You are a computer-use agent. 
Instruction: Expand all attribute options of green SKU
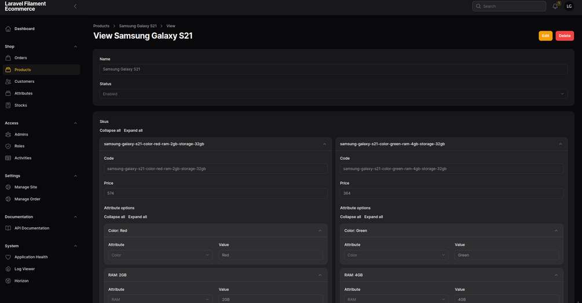click(374, 217)
